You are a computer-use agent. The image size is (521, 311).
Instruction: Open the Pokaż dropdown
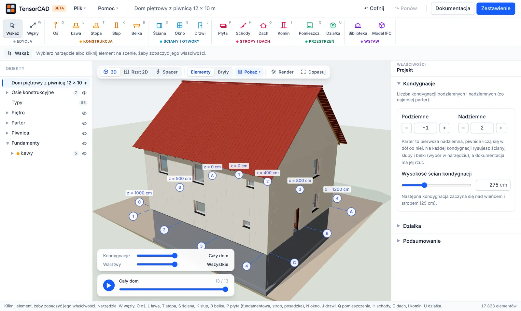click(249, 72)
